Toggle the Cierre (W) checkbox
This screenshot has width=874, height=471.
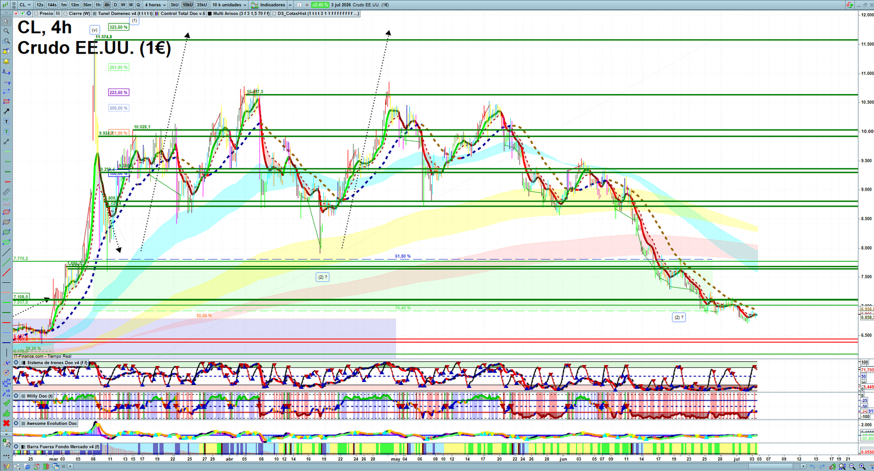click(x=65, y=13)
